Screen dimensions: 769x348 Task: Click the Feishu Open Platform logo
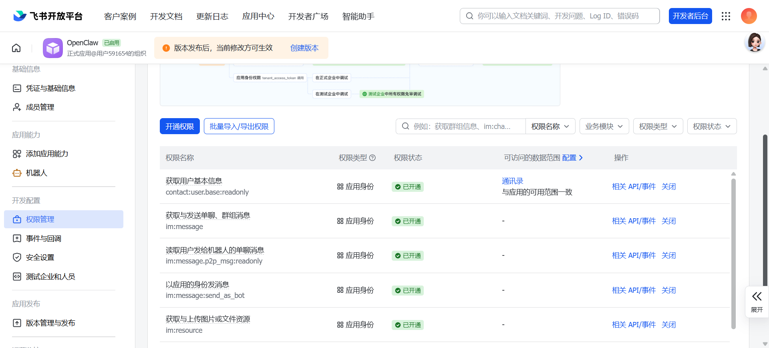pos(48,16)
